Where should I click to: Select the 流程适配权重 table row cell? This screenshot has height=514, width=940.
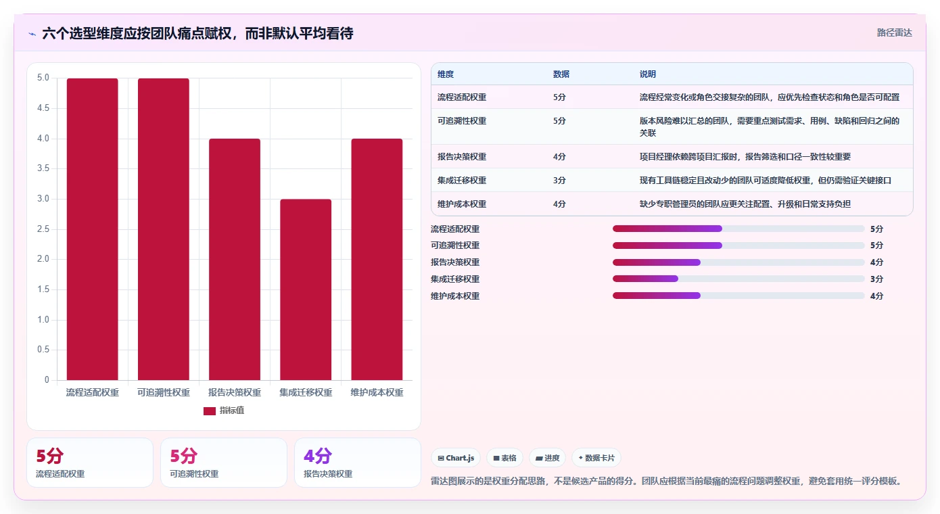(x=462, y=97)
